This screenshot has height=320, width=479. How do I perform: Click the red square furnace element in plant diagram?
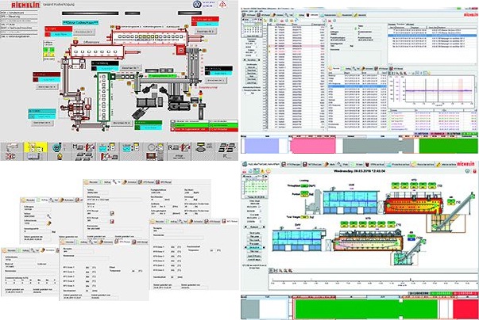point(181,50)
